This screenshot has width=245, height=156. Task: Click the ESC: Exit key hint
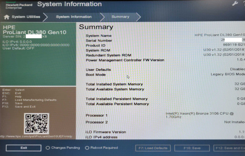pyautogui.click(x=12, y=93)
